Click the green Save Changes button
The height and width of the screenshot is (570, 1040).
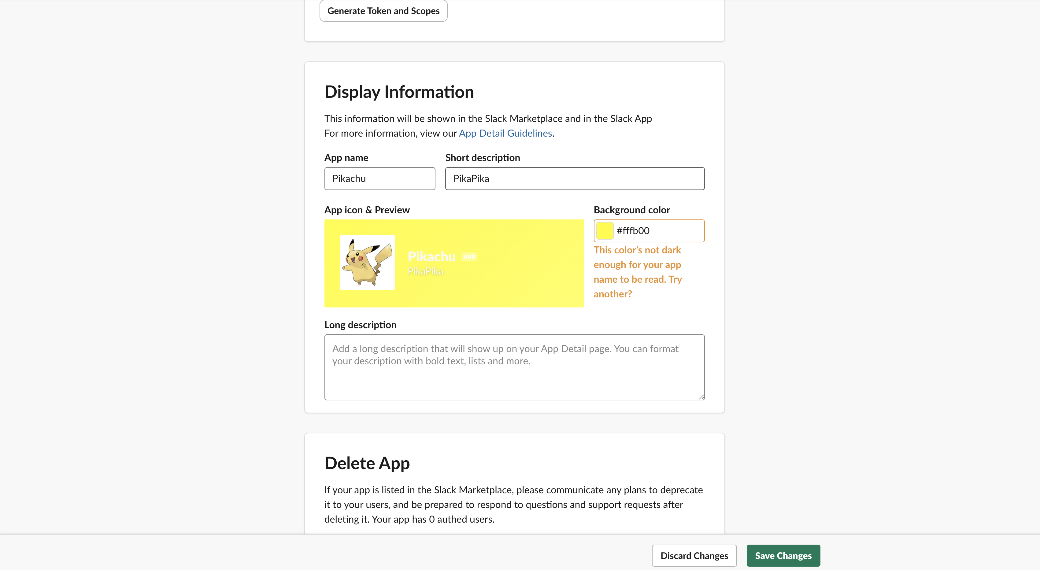click(x=783, y=555)
